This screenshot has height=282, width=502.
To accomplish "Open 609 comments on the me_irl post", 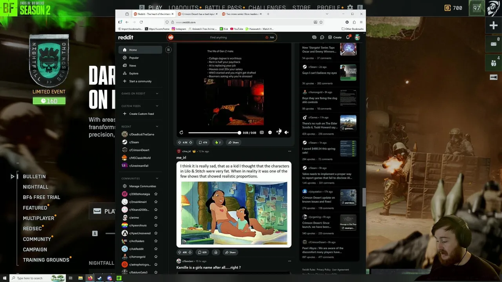I will [202, 252].
